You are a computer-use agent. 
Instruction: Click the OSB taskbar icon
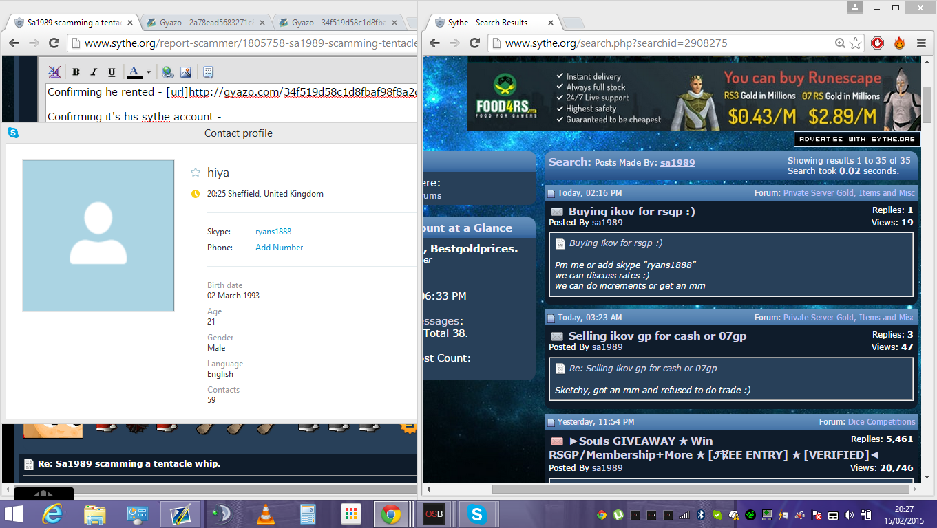[434, 514]
